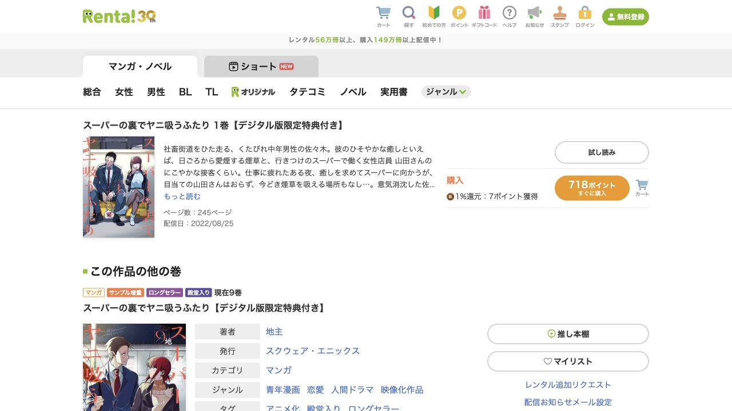Open the ロングセラー tag link

click(x=373, y=408)
